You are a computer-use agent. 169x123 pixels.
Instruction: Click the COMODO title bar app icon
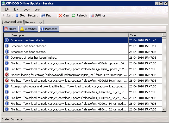[x=4, y=3]
